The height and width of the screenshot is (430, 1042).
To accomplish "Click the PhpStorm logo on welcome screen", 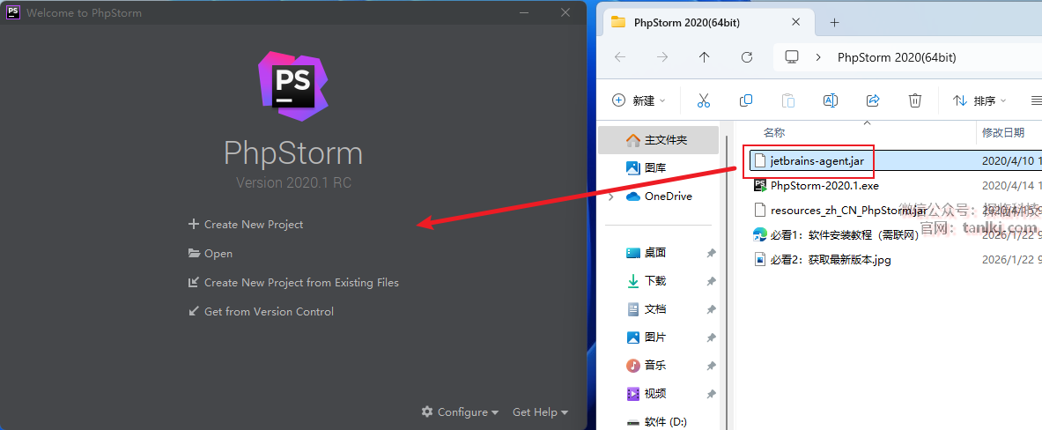I will click(x=293, y=88).
